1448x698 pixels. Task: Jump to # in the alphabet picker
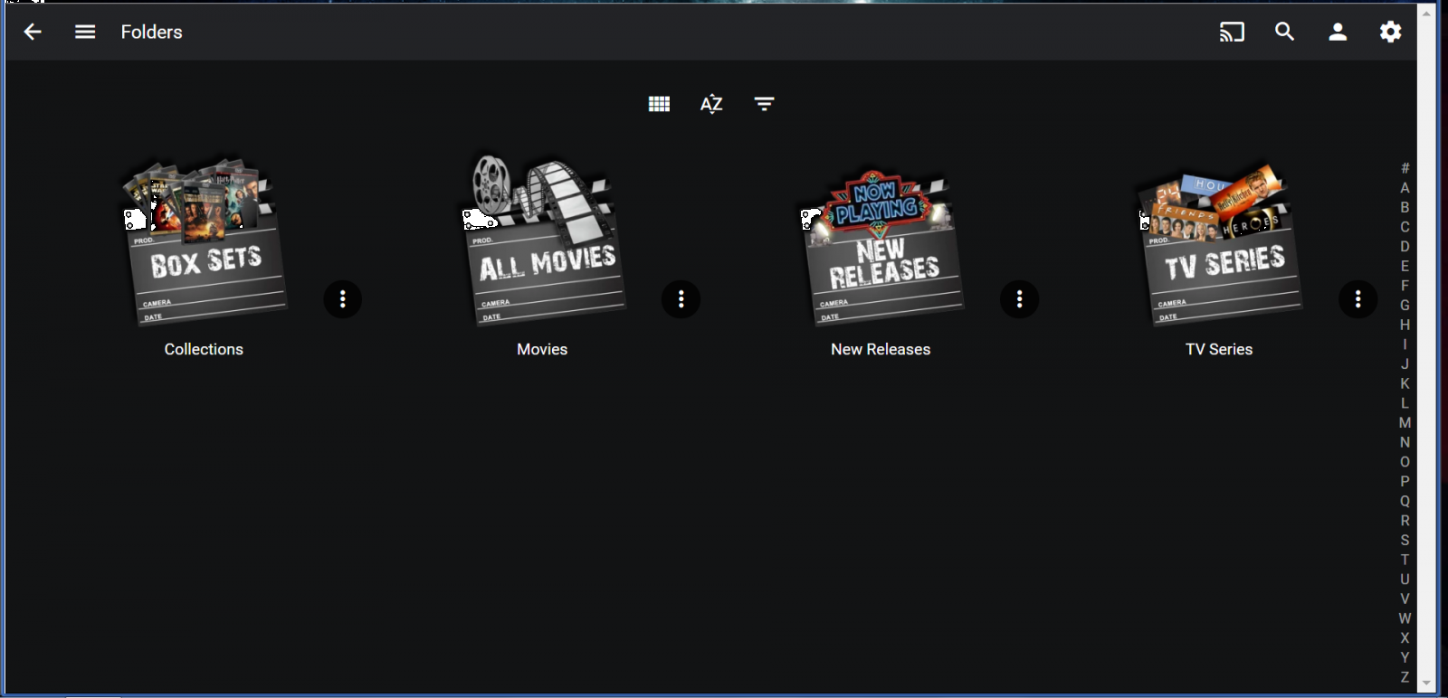pos(1405,168)
